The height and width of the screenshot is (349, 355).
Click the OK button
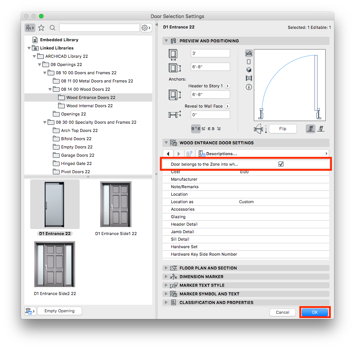pos(315,312)
